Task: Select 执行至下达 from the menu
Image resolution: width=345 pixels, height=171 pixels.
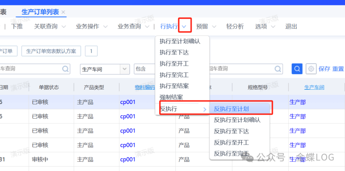Action: coord(174,52)
